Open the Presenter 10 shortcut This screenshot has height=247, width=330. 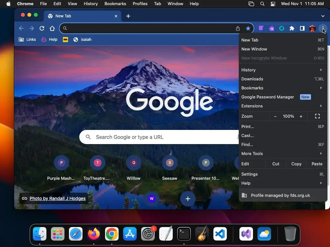point(206,168)
